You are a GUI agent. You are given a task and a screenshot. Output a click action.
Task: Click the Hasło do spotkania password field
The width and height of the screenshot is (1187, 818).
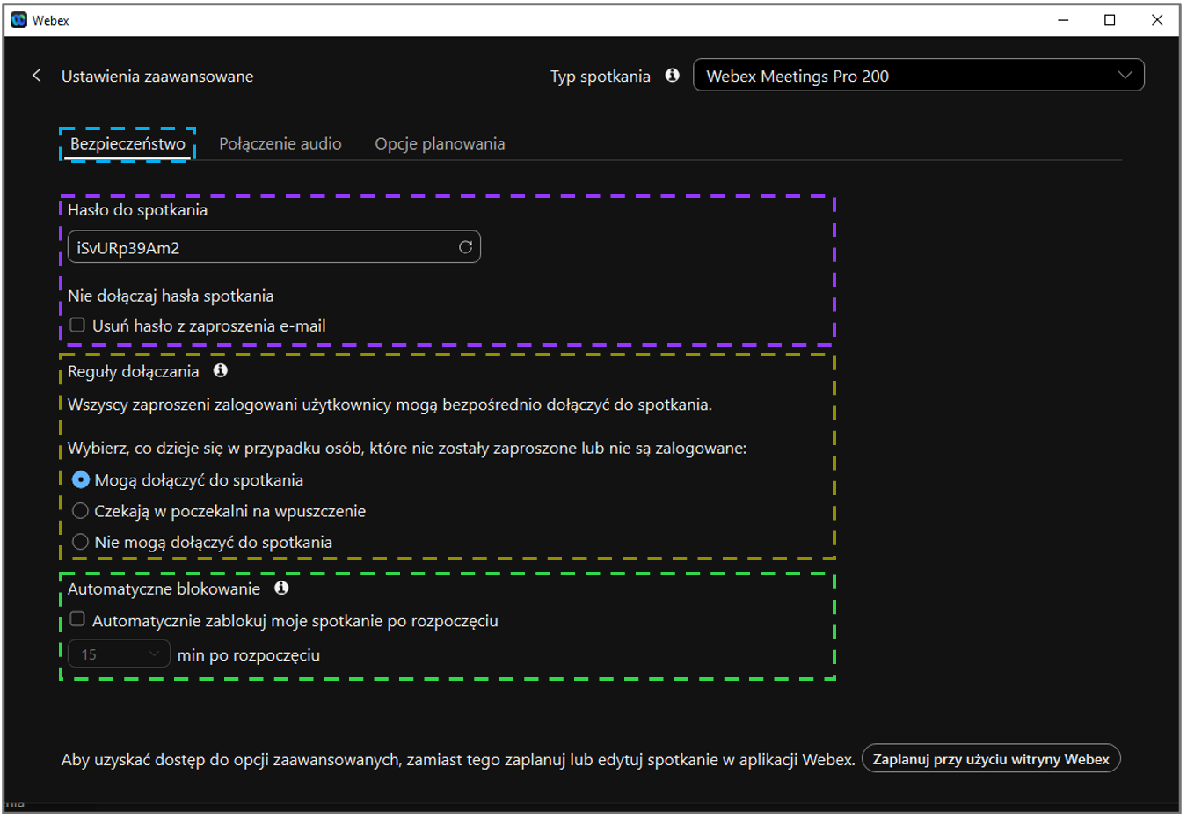click(274, 247)
